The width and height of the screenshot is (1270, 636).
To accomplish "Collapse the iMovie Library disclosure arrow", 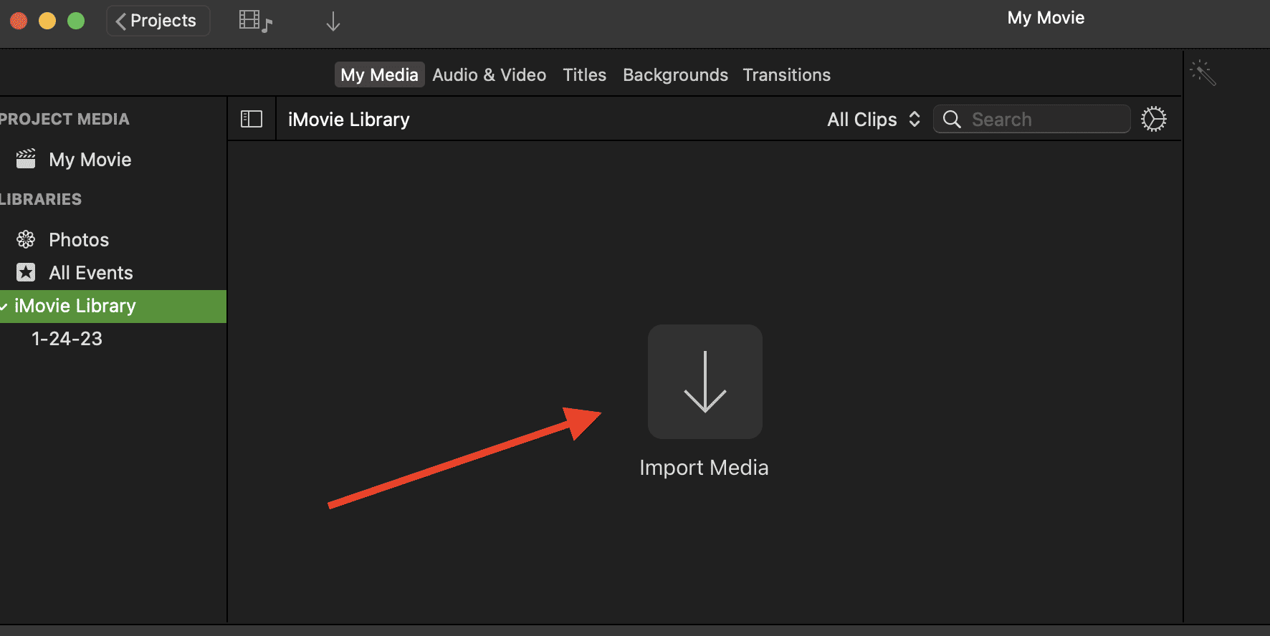I will (x=4, y=307).
